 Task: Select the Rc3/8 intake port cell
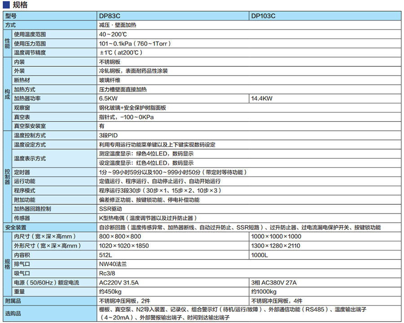[x=249, y=273]
